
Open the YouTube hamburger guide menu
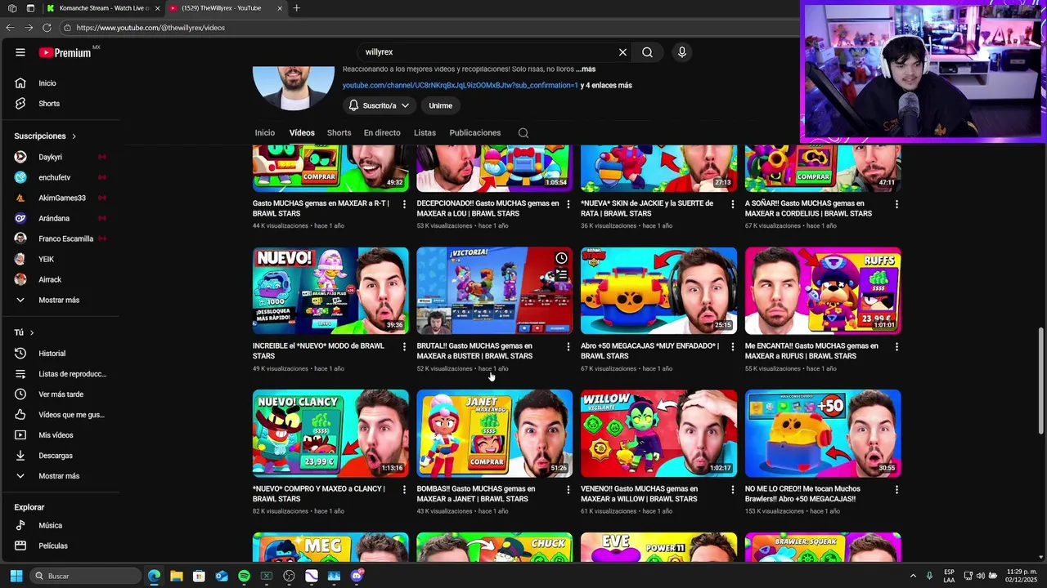coord(20,52)
